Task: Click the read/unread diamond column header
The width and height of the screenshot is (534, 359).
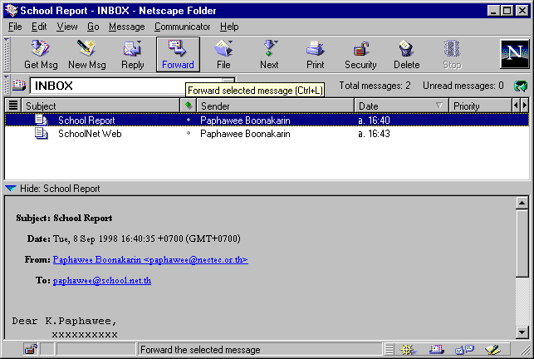Action: 189,106
